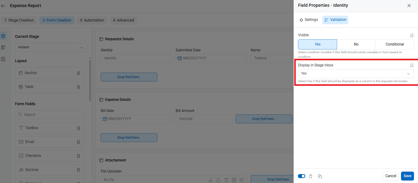This screenshot has width=418, height=183.
Task: Click Drop field here zone beside Bill Amount
Action: [x=264, y=119]
